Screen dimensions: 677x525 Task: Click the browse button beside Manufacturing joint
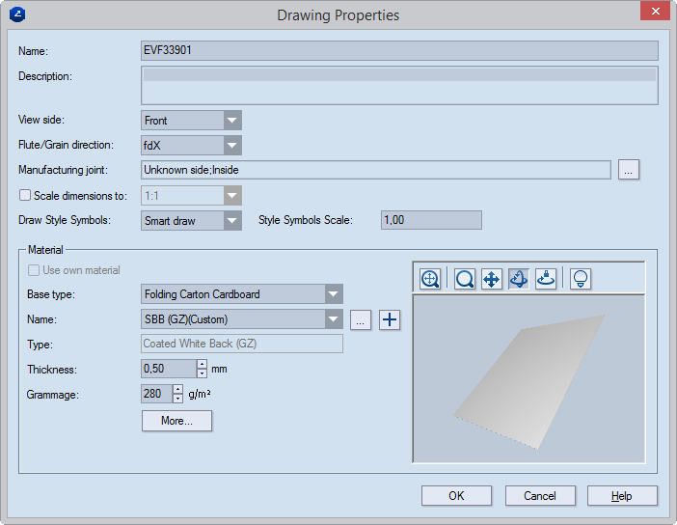click(x=629, y=170)
